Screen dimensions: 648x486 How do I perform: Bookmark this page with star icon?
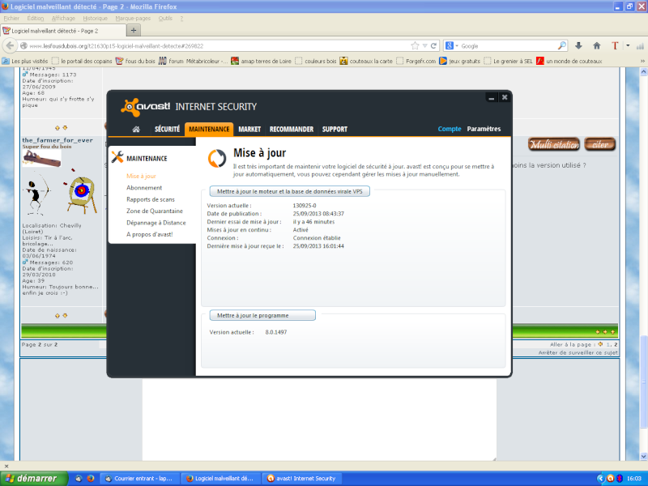[x=415, y=46]
